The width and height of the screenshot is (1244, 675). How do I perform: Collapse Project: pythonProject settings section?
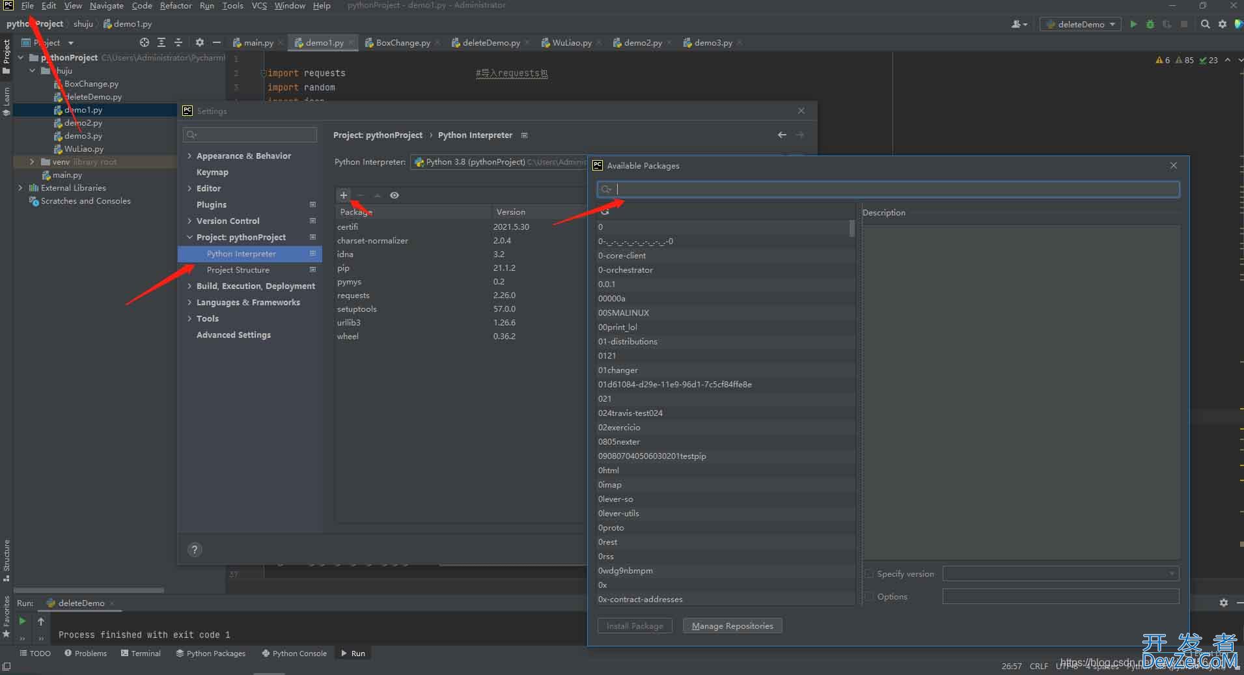[x=189, y=237]
